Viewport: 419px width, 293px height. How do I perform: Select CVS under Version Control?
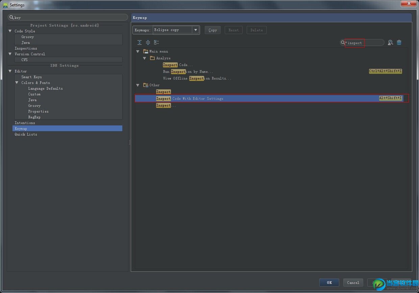pyautogui.click(x=25, y=60)
